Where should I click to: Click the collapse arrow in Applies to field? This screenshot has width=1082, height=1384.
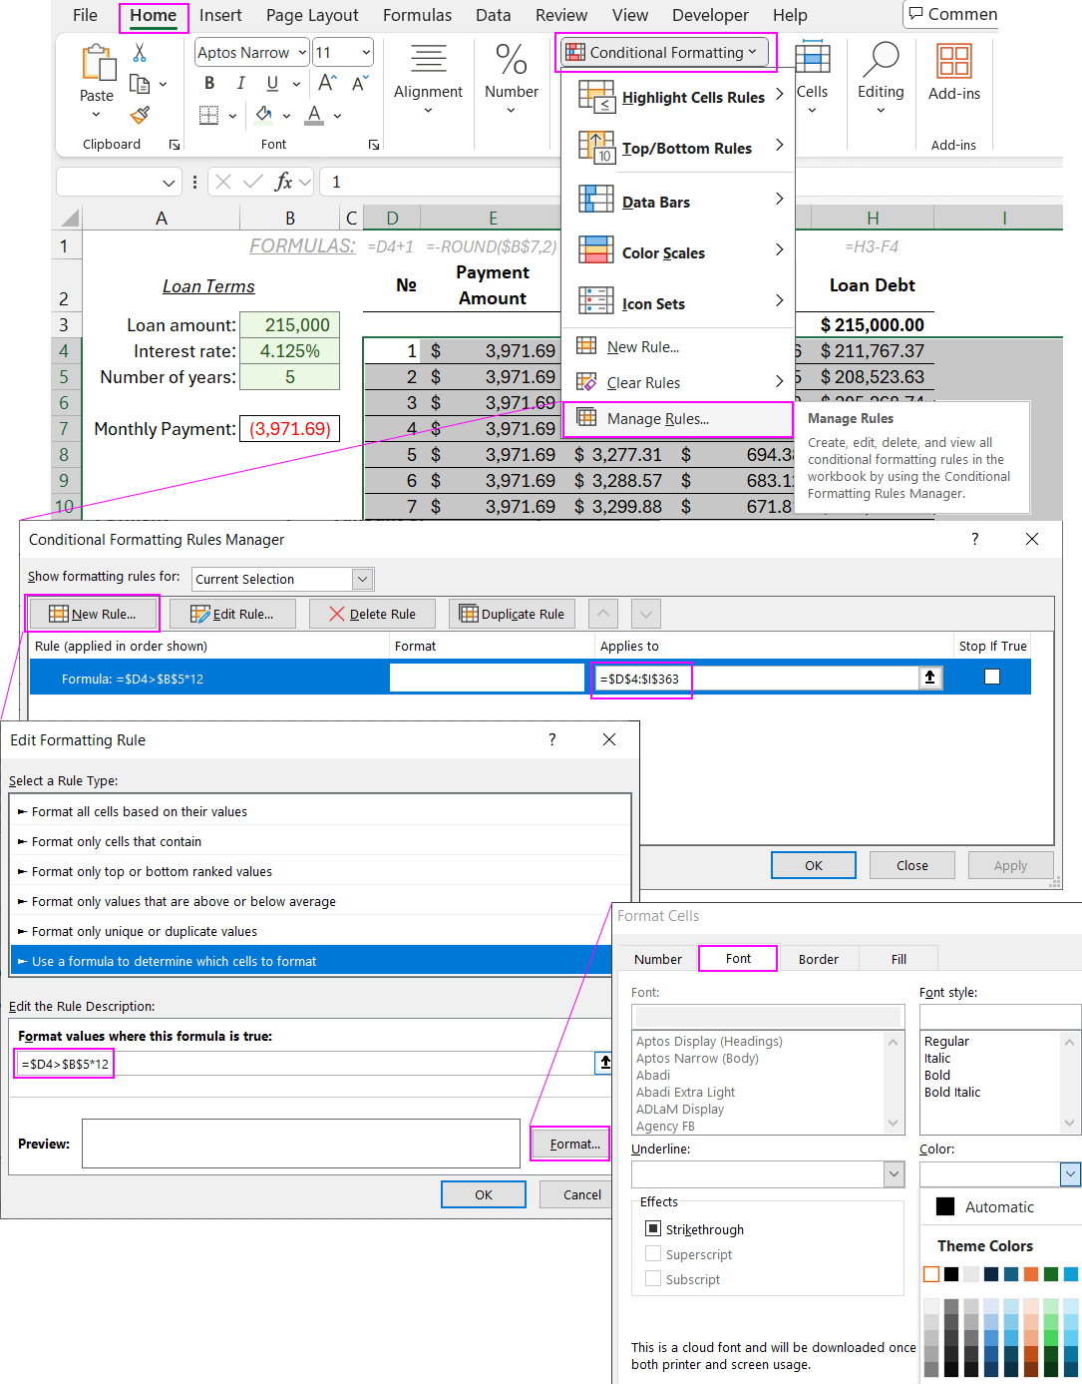[x=929, y=678]
